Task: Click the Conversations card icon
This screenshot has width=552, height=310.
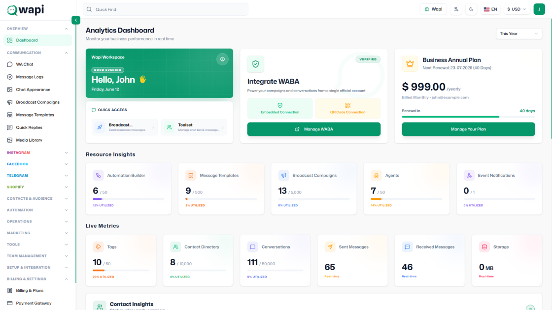Action: pyautogui.click(x=253, y=247)
